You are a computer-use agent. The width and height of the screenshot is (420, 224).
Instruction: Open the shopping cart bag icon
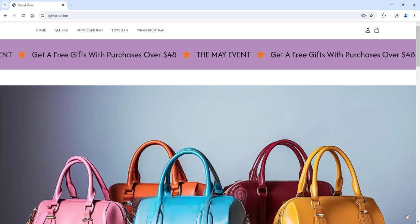pyautogui.click(x=377, y=30)
